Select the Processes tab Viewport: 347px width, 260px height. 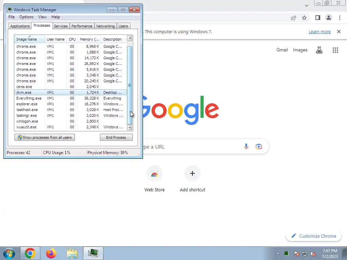point(42,25)
